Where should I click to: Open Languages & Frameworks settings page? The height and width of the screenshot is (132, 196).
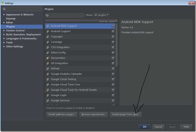(21, 38)
